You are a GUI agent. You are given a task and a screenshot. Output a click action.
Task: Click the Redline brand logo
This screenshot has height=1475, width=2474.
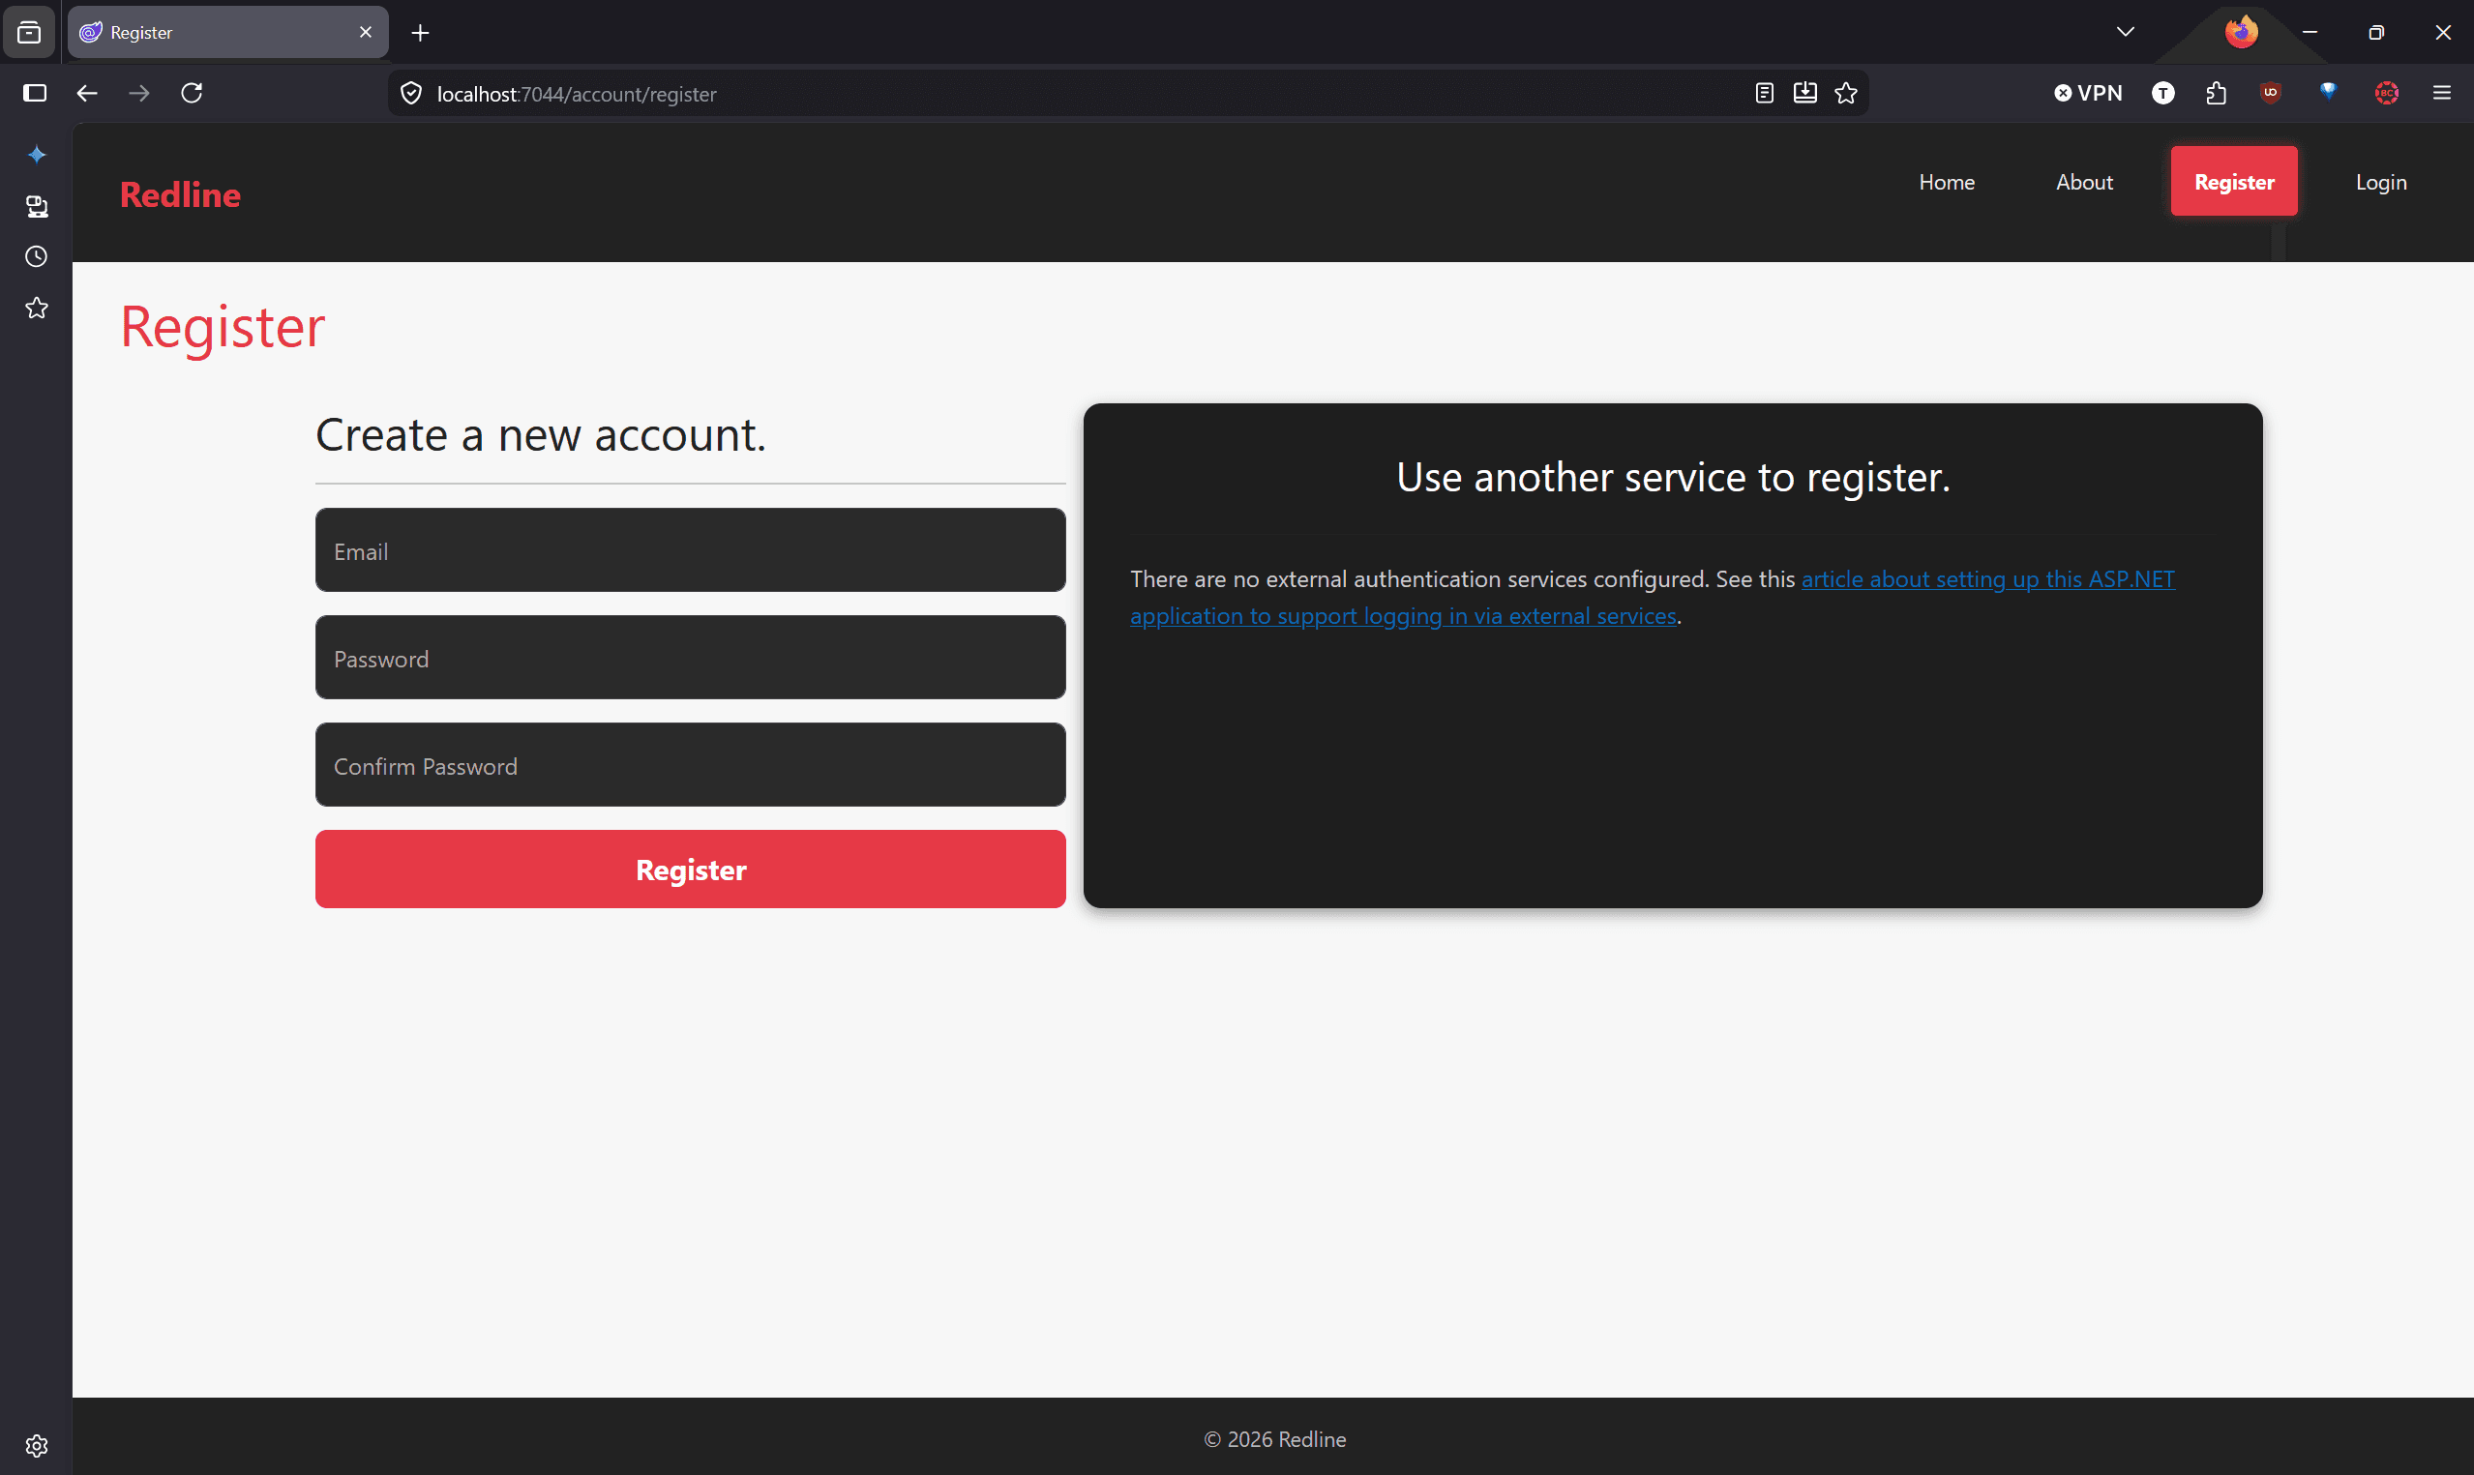pos(180,193)
